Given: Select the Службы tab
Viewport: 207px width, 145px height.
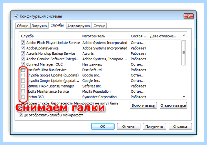Looking at the screenshot, I should [x=57, y=25].
